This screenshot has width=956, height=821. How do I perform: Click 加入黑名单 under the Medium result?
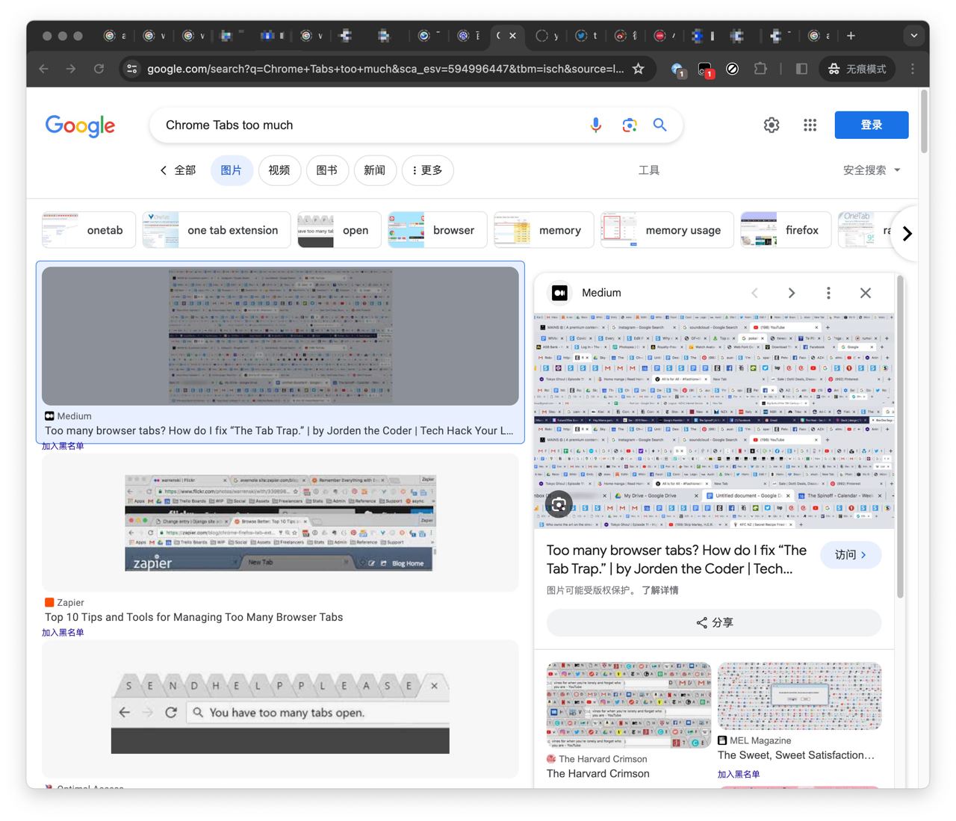click(x=63, y=446)
